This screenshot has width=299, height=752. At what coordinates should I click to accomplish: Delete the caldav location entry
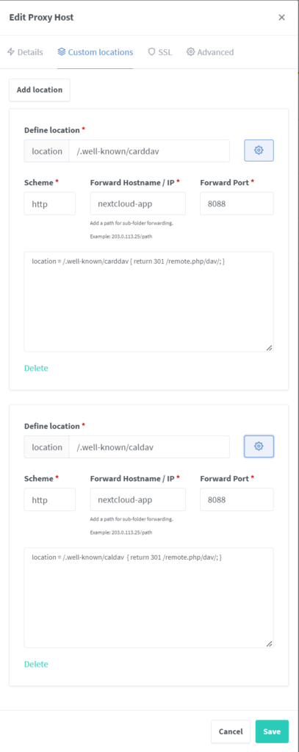36,664
